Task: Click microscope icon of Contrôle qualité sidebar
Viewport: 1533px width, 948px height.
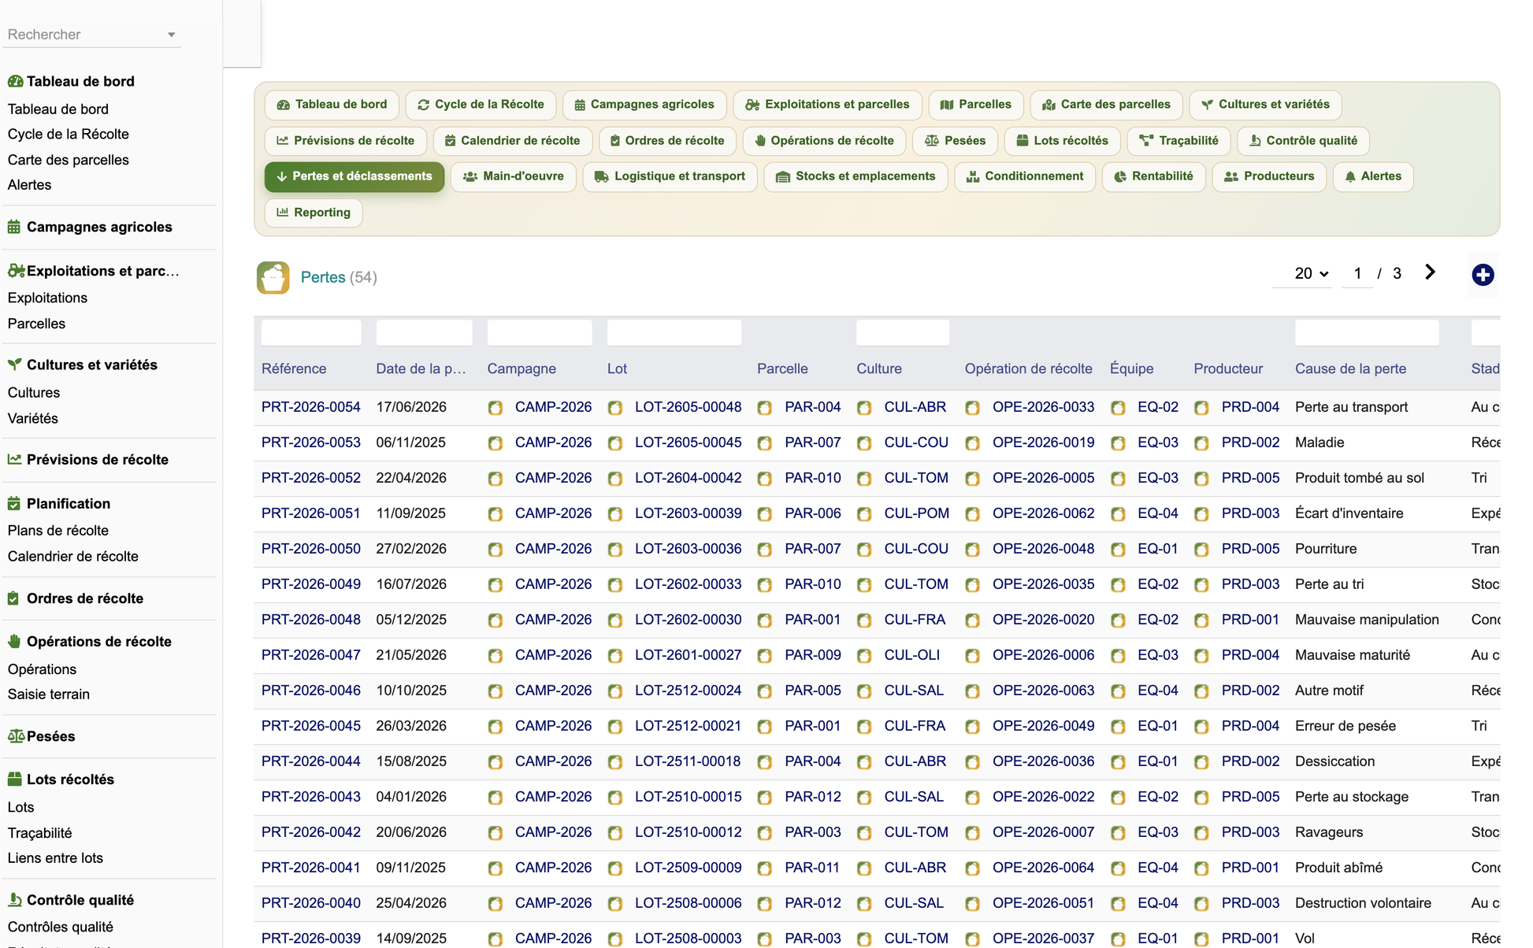Action: [x=14, y=899]
